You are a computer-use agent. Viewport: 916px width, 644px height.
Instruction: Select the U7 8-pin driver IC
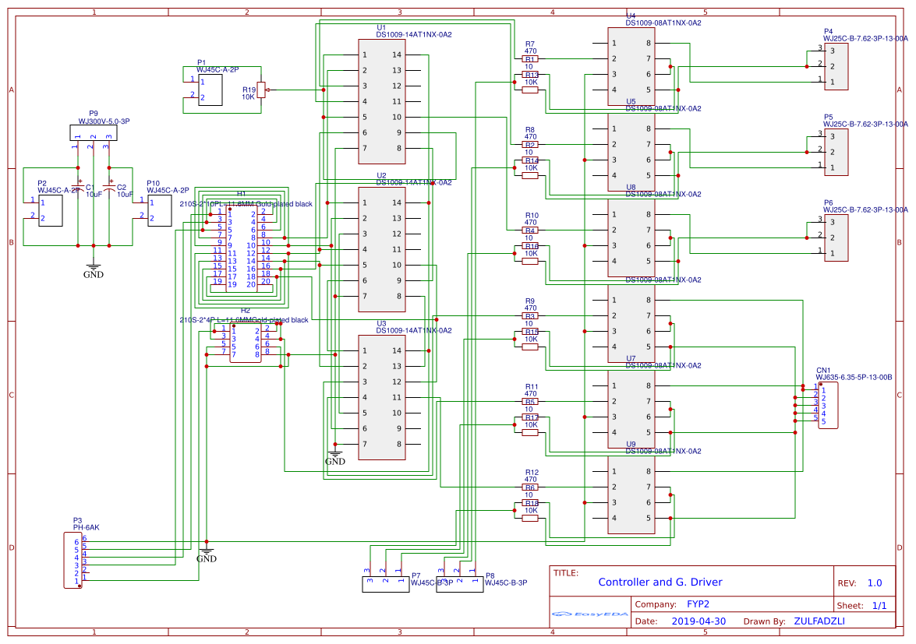pyautogui.click(x=631, y=409)
